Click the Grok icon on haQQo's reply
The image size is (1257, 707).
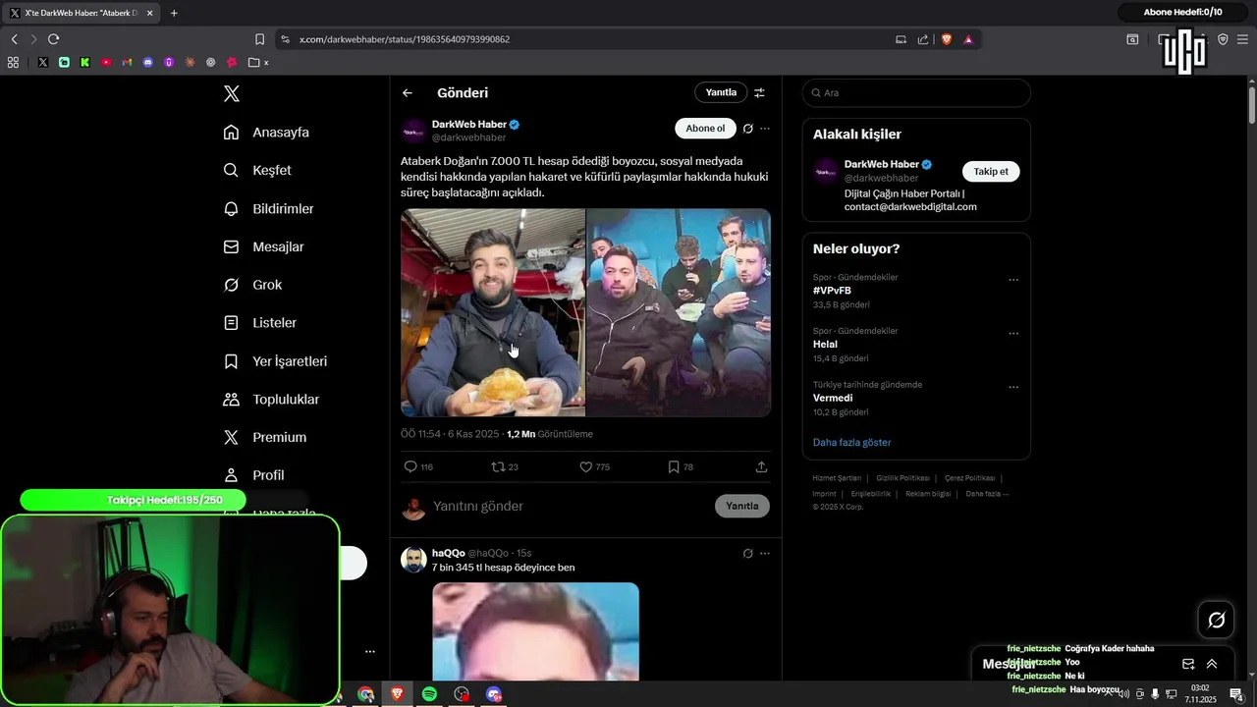(748, 553)
